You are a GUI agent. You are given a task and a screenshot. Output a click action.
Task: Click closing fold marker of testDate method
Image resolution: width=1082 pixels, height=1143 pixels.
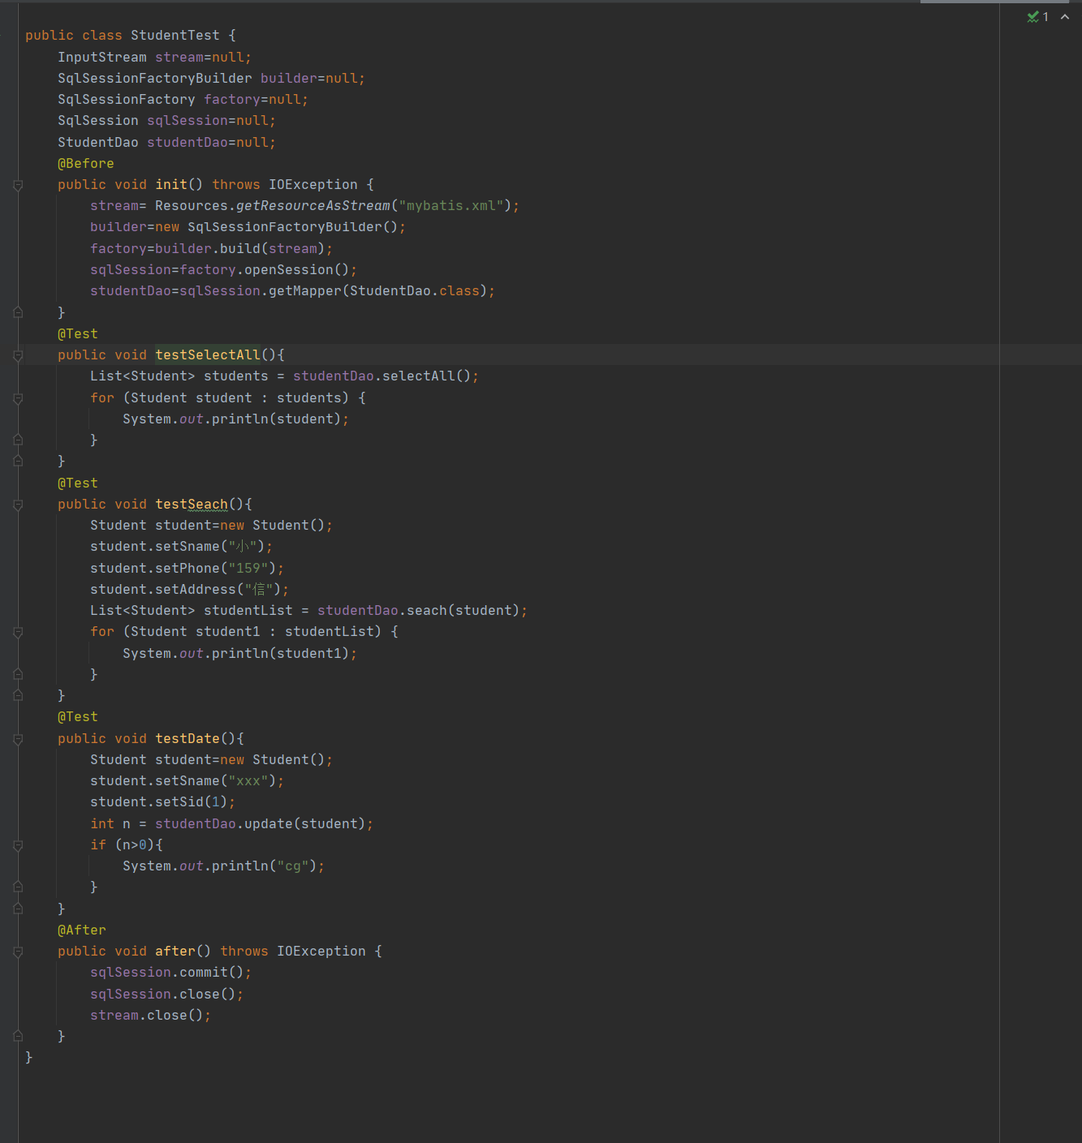[18, 909]
